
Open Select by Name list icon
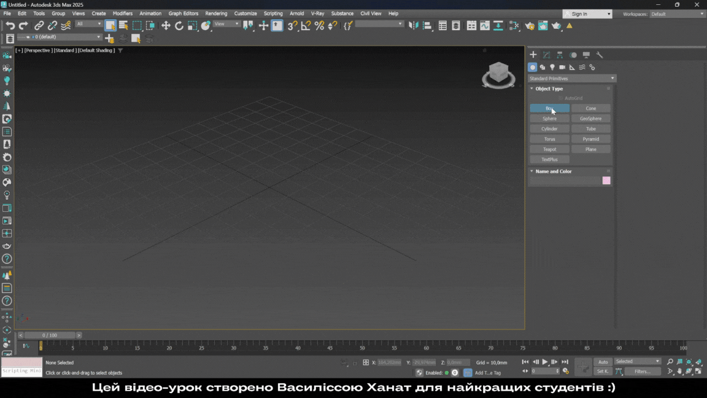coord(123,26)
